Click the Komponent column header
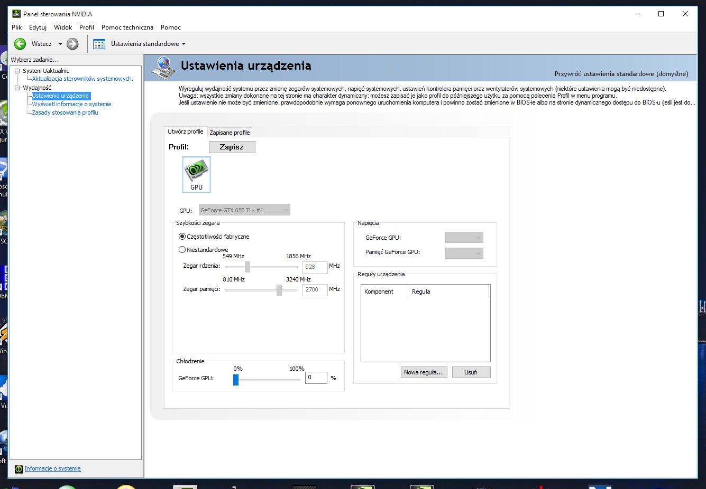 [x=385, y=291]
